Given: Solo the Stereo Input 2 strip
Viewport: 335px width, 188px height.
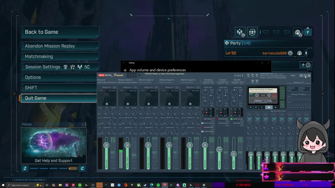Looking at the screenshot, I should point(134,165).
